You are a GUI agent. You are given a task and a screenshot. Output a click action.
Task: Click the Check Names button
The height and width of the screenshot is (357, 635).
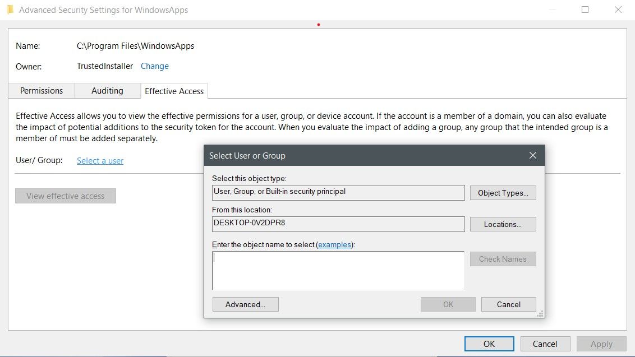[x=503, y=258]
